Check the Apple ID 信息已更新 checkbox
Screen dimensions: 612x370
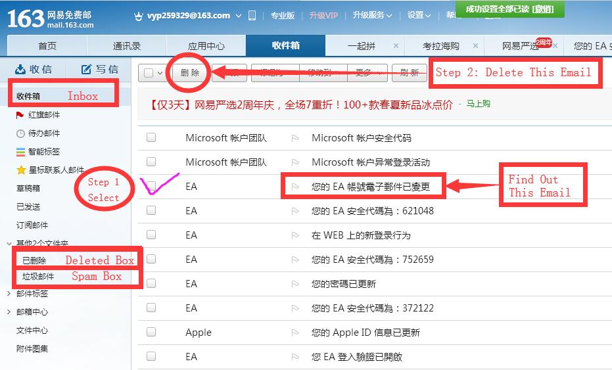pyautogui.click(x=151, y=332)
